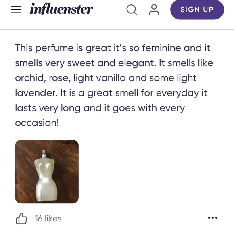Screen dimensions: 234x234
Task: Open the perfume bottle photo thumbnail
Action: [47, 171]
